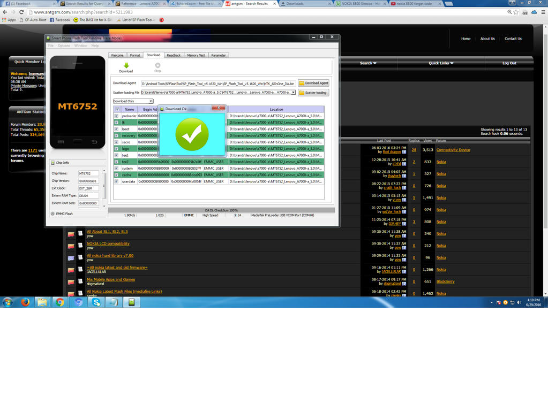
Task: Click the Chrome icon in the taskbar
Action: (x=60, y=302)
